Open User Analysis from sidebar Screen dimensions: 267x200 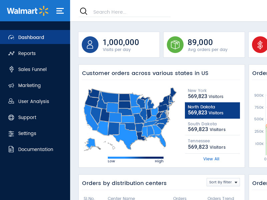click(x=33, y=101)
